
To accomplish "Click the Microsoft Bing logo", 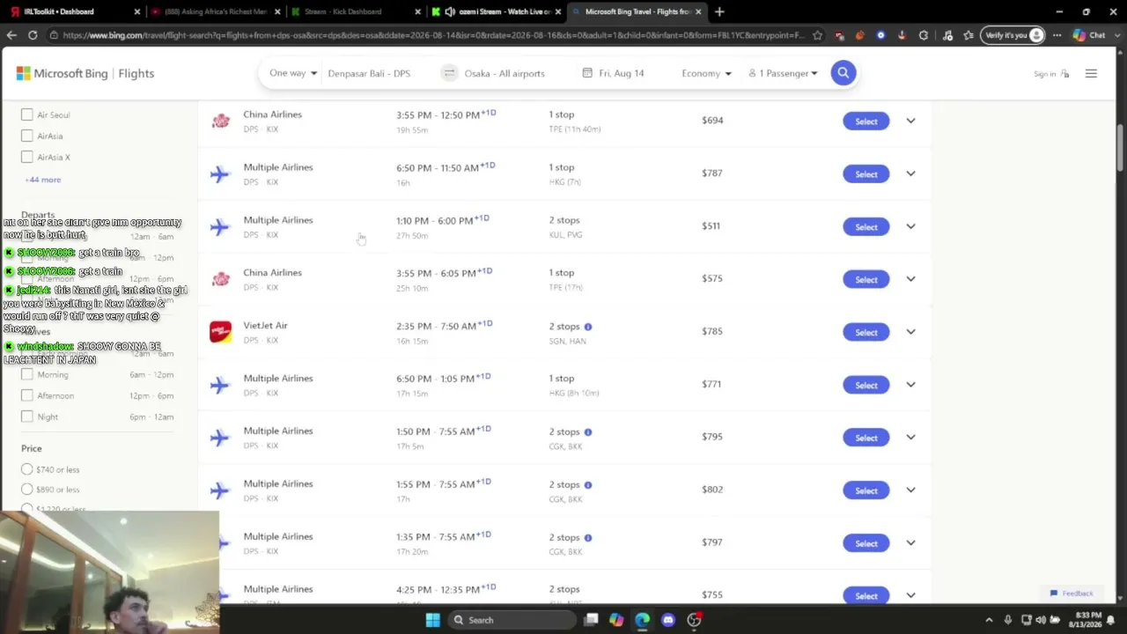I will coord(62,74).
